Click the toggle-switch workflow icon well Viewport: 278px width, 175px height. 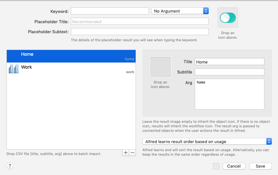tap(228, 18)
